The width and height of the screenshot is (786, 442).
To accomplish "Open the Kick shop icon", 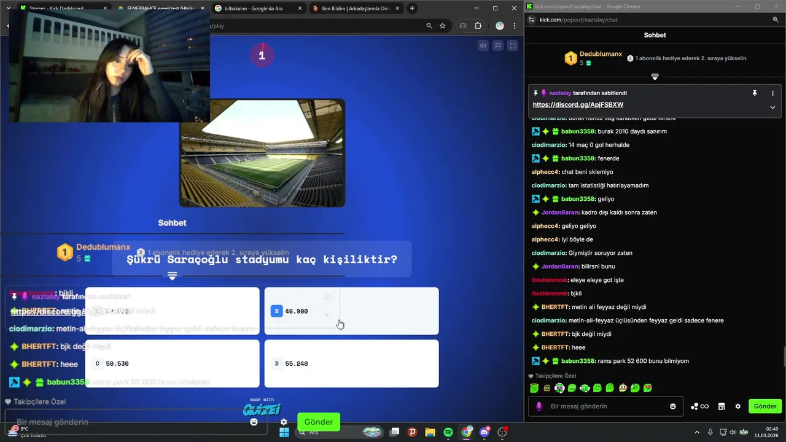I will click(722, 406).
